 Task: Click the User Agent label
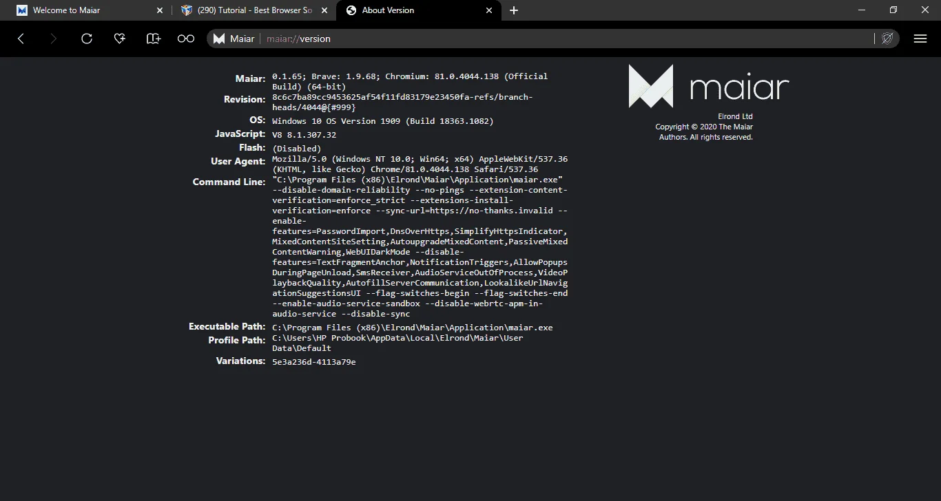click(x=238, y=162)
